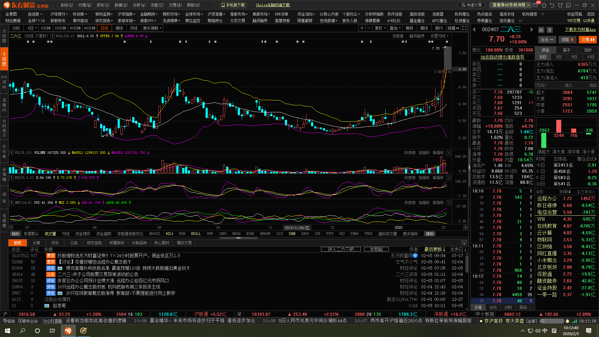Open Task View on taskbar
Screen dimensions: 599x337
pos(52,331)
